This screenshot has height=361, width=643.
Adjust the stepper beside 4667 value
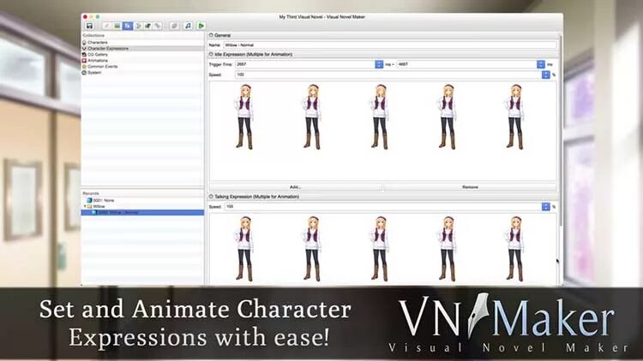click(541, 64)
